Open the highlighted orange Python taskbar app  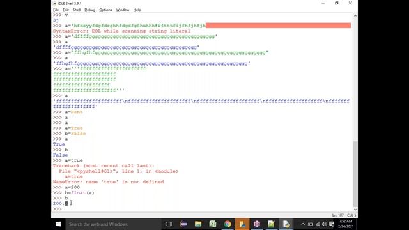tap(242, 224)
